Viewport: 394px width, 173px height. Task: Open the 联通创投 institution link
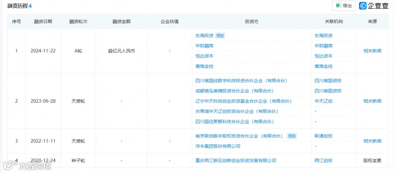click(323, 136)
